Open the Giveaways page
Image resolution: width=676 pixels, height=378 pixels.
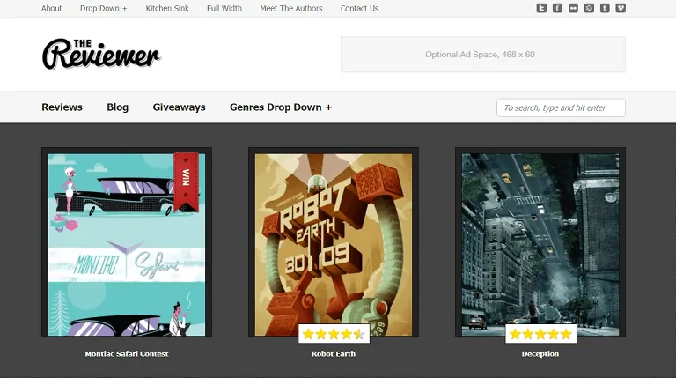[x=179, y=107]
